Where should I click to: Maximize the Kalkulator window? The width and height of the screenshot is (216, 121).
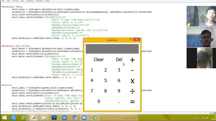tap(131, 40)
